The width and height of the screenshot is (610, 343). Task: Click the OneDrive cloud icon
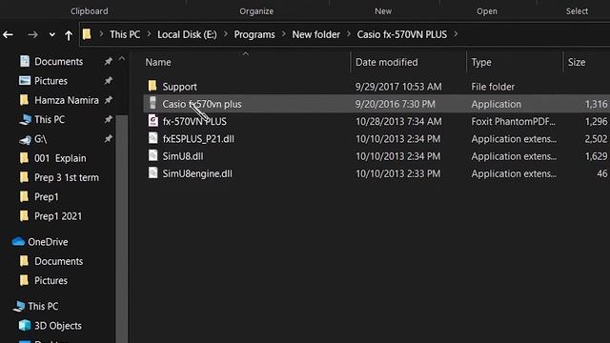(18, 241)
